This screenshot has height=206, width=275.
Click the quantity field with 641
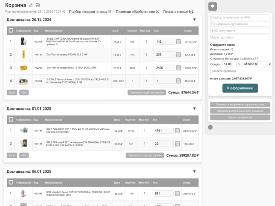click(x=163, y=194)
